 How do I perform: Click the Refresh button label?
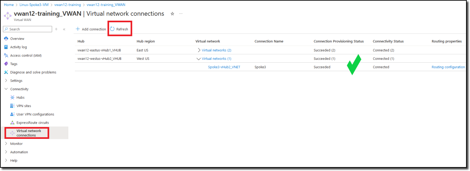(x=122, y=29)
